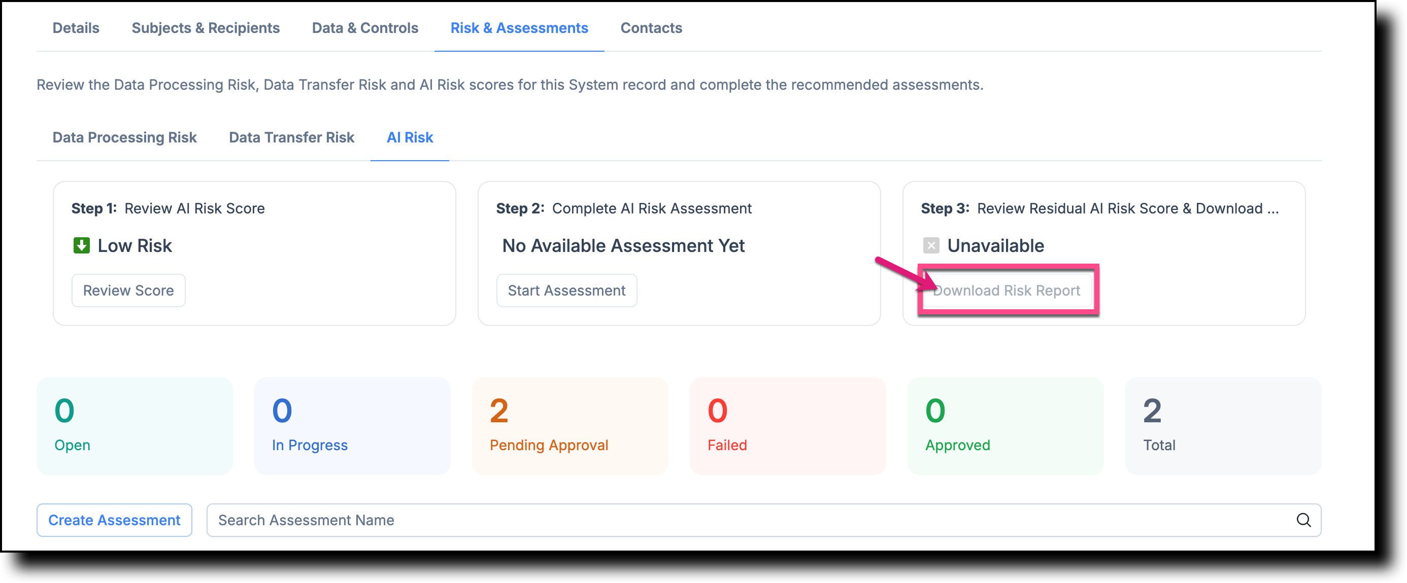This screenshot has height=583, width=1407.
Task: Click the Review Score button
Action: click(128, 290)
